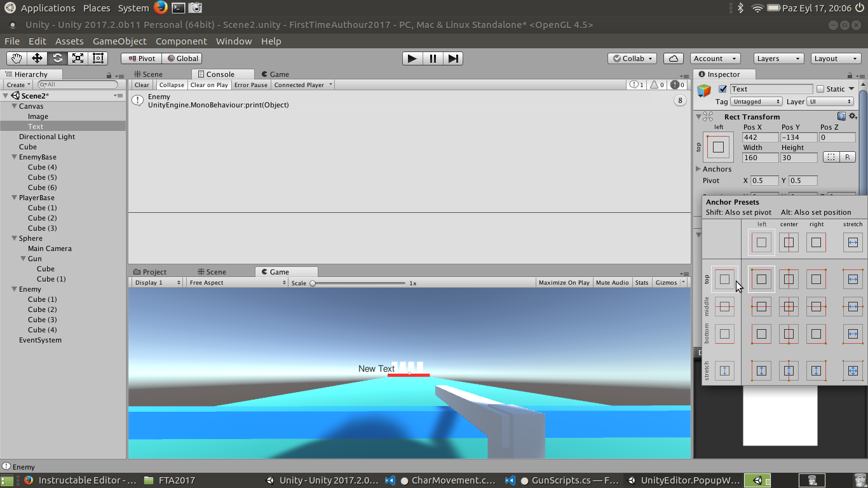Select the Rotate tool
The image size is (868, 488).
coord(57,58)
